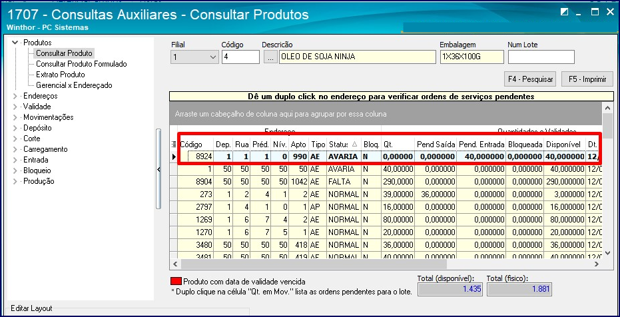Expand the Bloqueio tree node
Viewport: 620px width, 317px height.
pos(15,170)
